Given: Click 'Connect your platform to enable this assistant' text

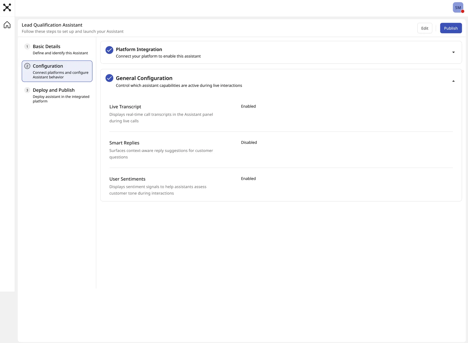Looking at the screenshot, I should click(x=158, y=56).
